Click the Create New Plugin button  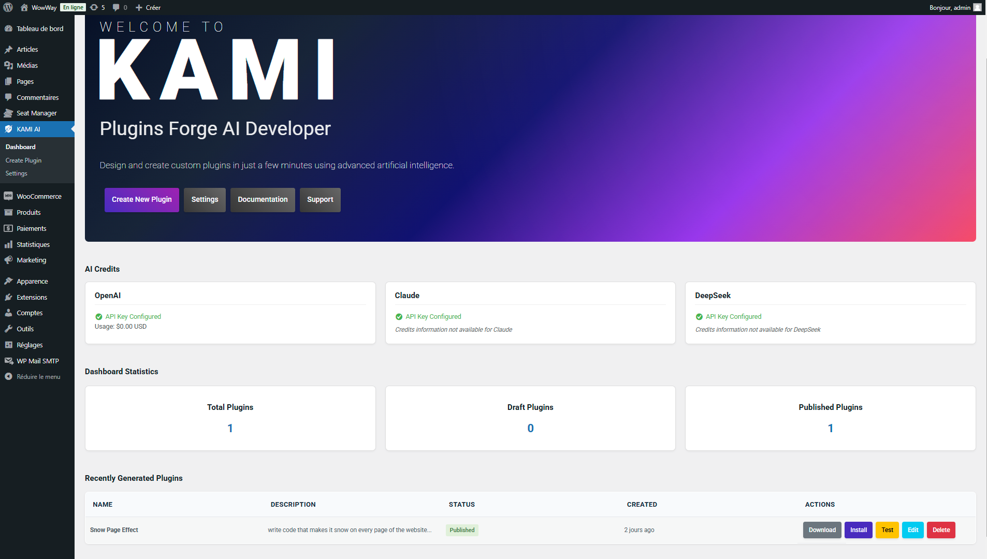pyautogui.click(x=141, y=199)
